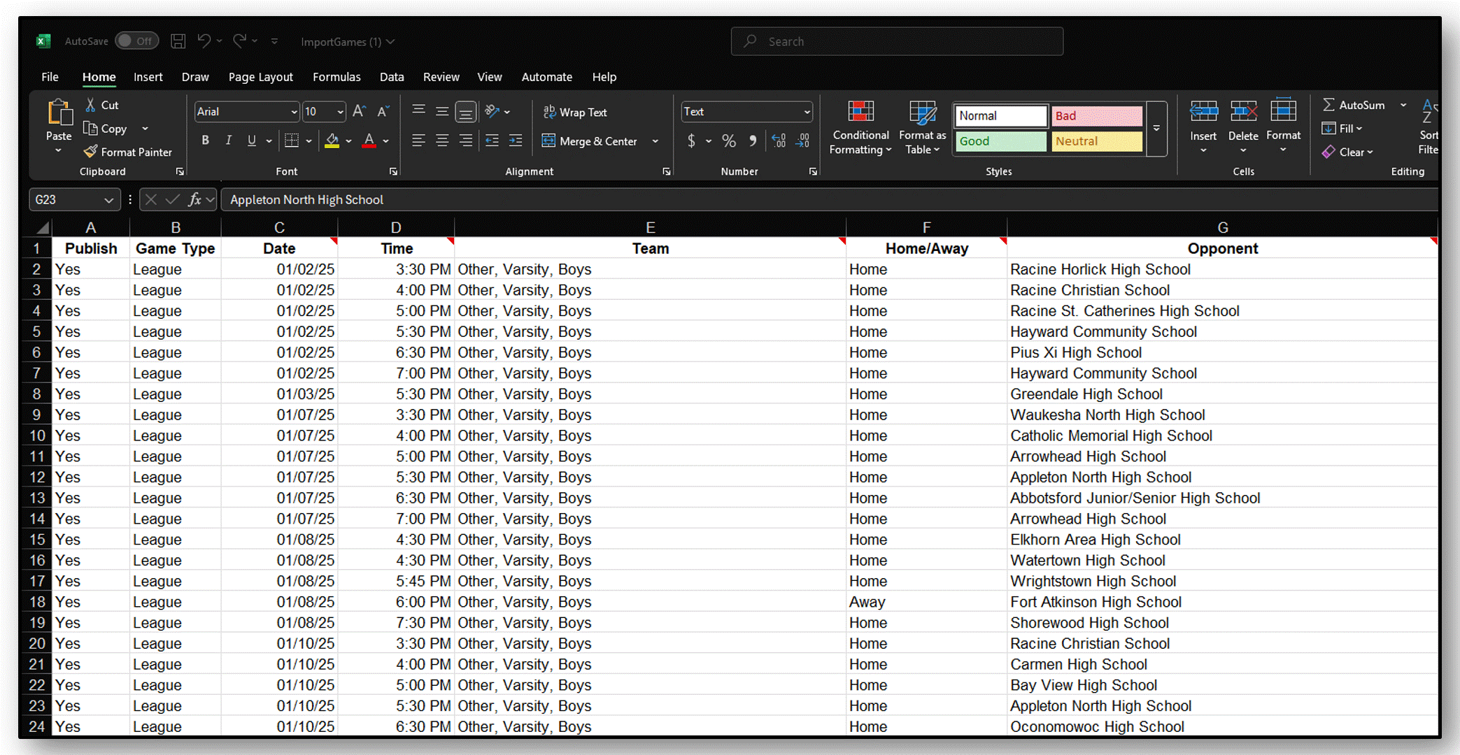Apply the red font color
1460x755 pixels.
[369, 141]
